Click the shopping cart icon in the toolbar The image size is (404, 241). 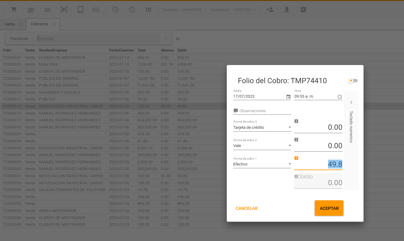pyautogui.click(x=14, y=10)
